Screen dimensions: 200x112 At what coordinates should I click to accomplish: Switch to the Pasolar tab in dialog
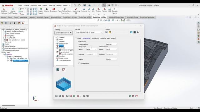coord(79,38)
